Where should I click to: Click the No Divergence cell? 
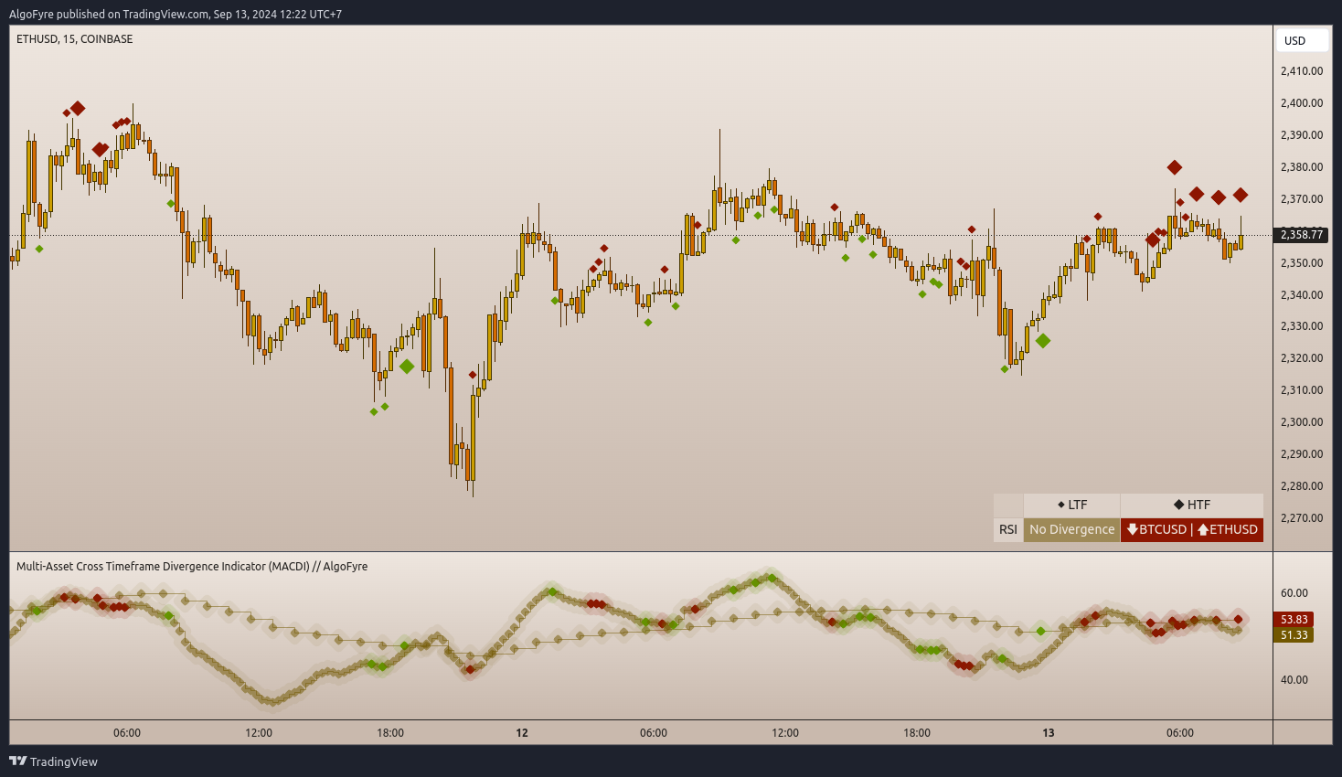coord(1071,529)
